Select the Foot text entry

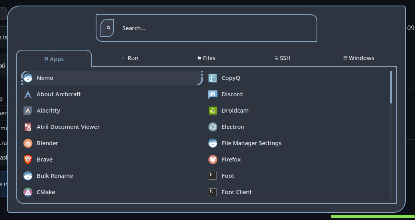click(x=228, y=176)
